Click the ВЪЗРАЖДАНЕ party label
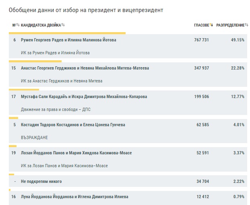Image resolution: width=250 pixels, height=205 pixels. pos(34,137)
